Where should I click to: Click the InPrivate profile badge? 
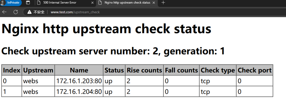11,3
